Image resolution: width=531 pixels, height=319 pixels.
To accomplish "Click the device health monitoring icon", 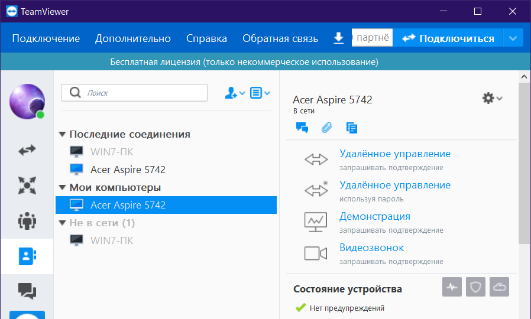I will [x=452, y=288].
